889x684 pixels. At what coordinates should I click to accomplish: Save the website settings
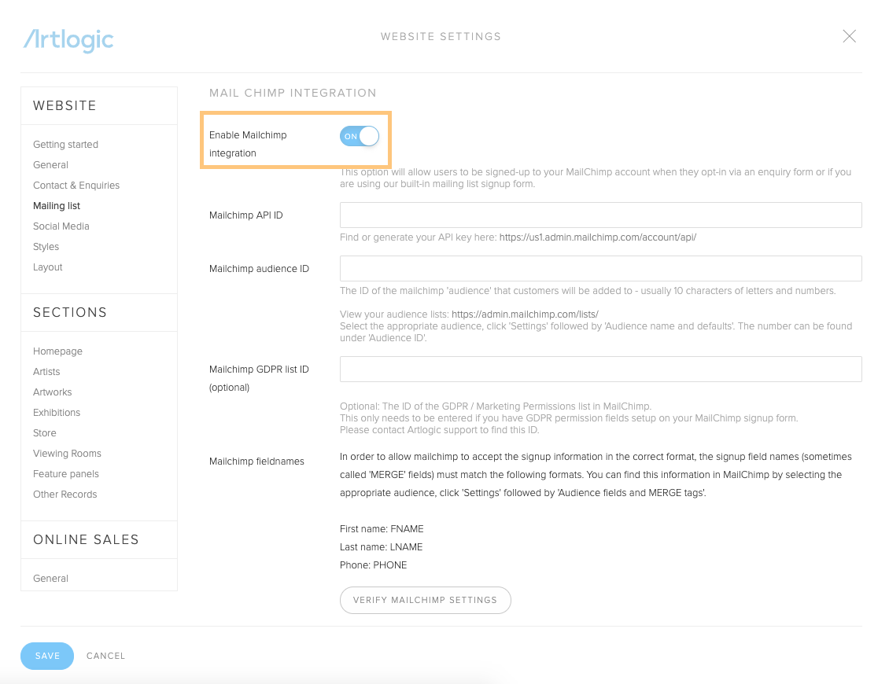47,656
